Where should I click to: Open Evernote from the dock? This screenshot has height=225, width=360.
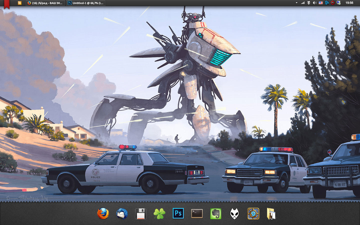click(x=215, y=214)
